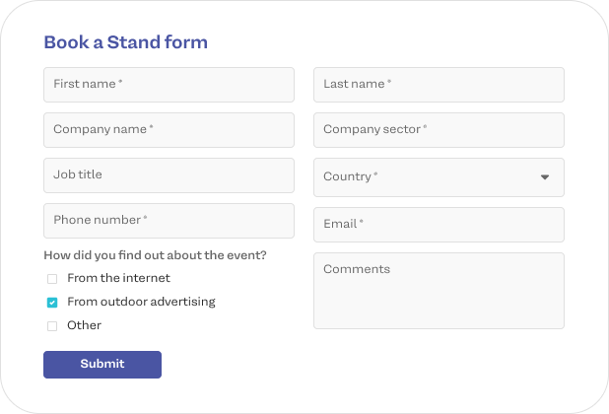Click into the Company sector field
The image size is (609, 414).
(439, 130)
